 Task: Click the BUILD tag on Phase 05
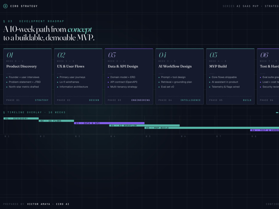tap(247, 100)
